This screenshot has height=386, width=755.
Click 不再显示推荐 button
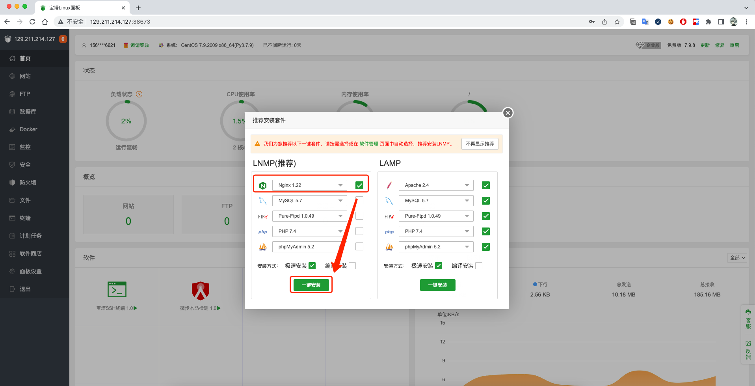[x=480, y=144]
